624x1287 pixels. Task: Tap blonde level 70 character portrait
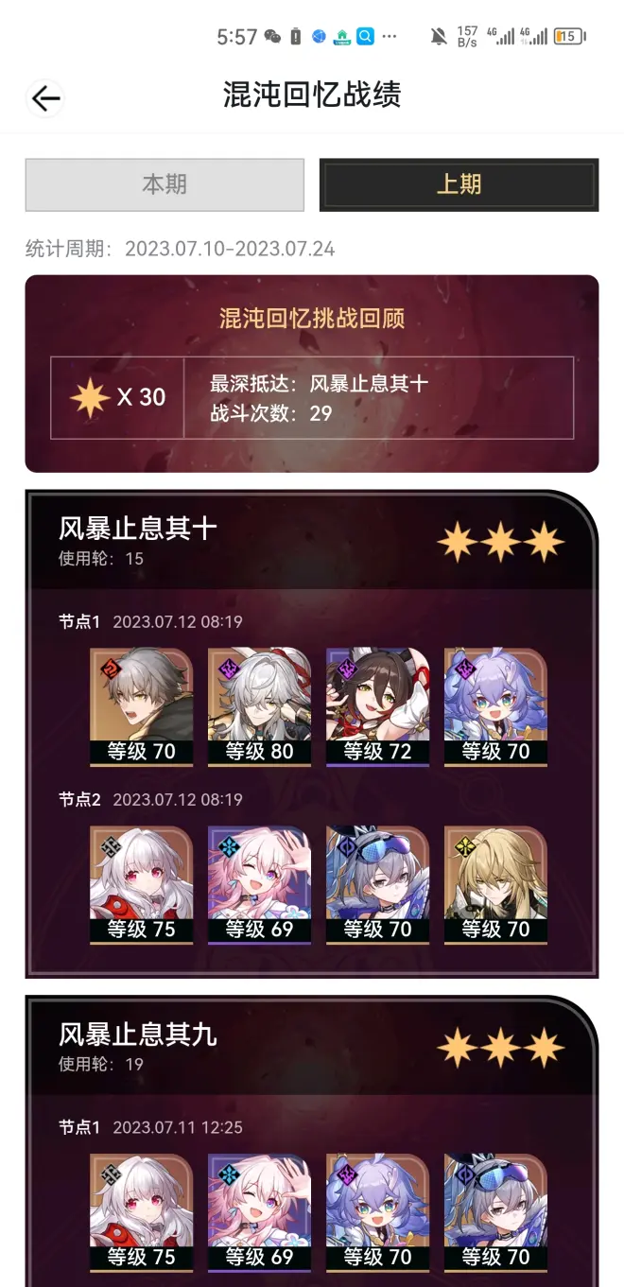click(495, 885)
